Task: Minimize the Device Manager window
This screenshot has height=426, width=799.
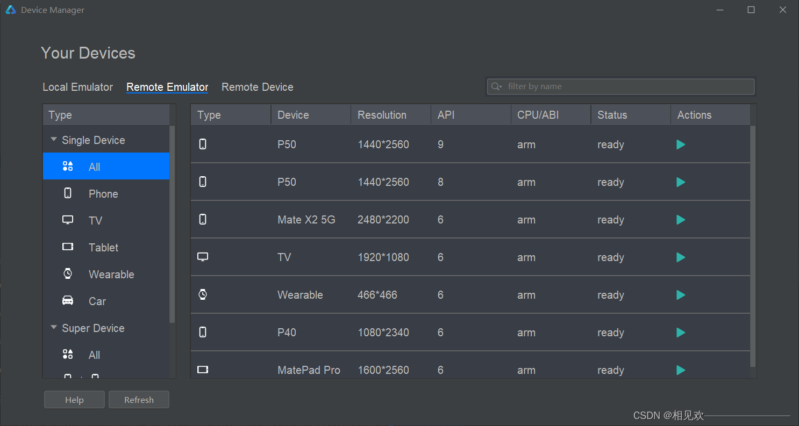Action: (x=720, y=10)
